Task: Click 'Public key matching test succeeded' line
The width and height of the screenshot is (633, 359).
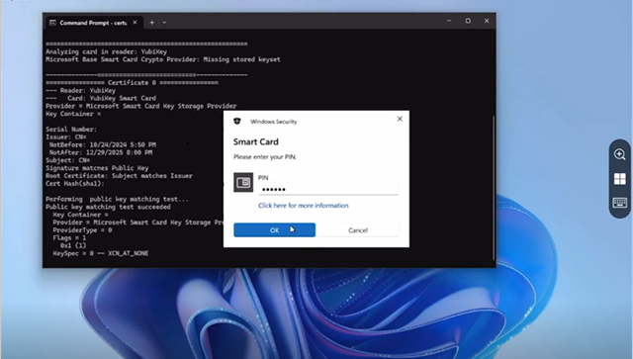Action: point(108,207)
